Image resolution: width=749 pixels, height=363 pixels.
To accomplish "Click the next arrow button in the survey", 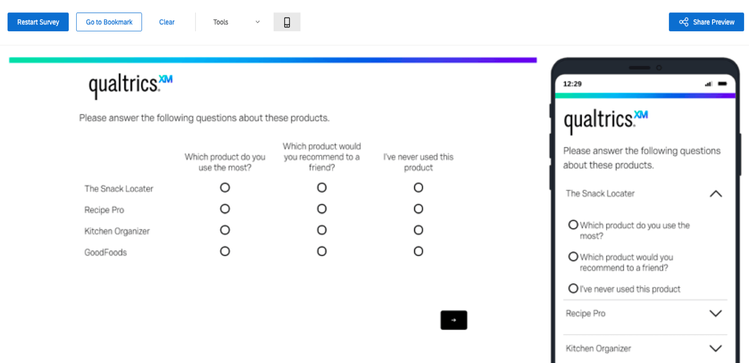I will click(454, 320).
